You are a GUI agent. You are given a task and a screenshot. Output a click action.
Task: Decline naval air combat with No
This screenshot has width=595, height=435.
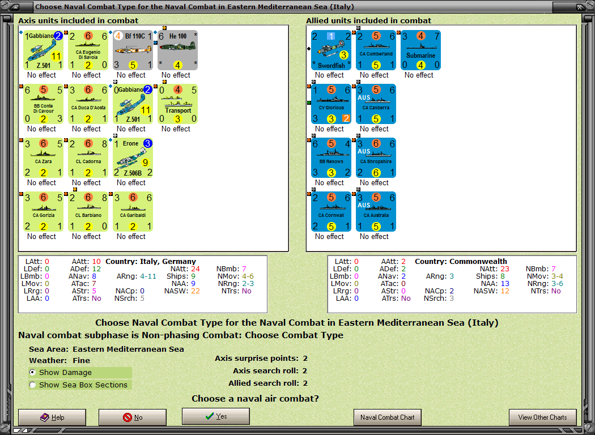[x=133, y=417]
